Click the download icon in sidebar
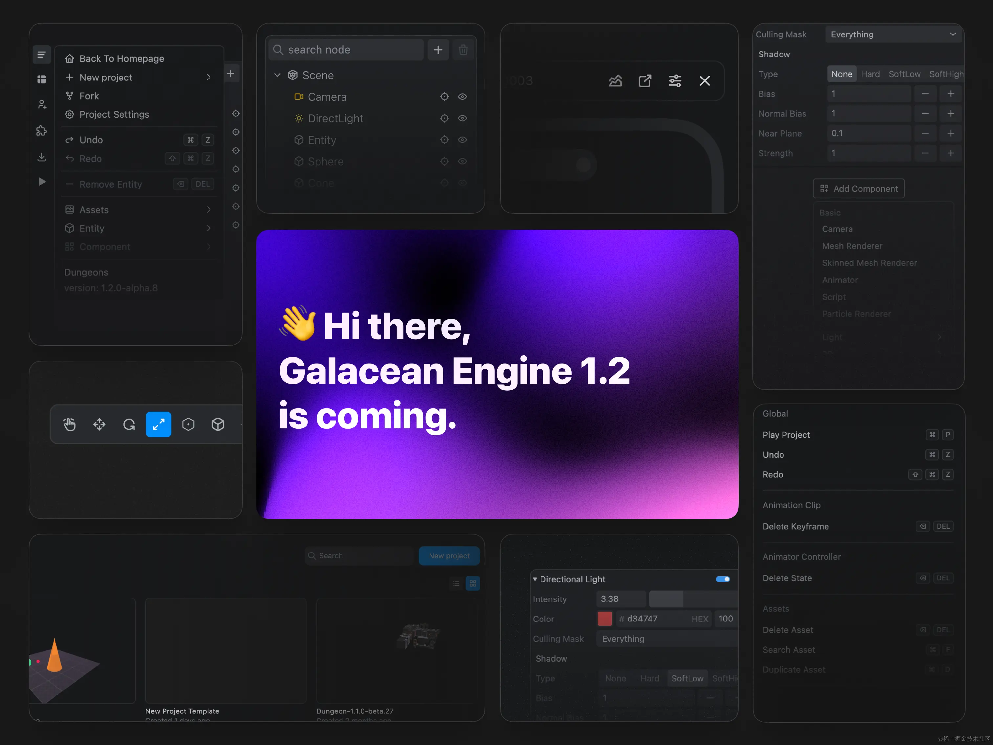 42,157
